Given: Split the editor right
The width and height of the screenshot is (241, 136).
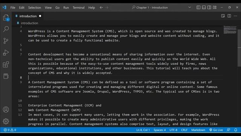Looking at the screenshot, I should click(229, 16).
